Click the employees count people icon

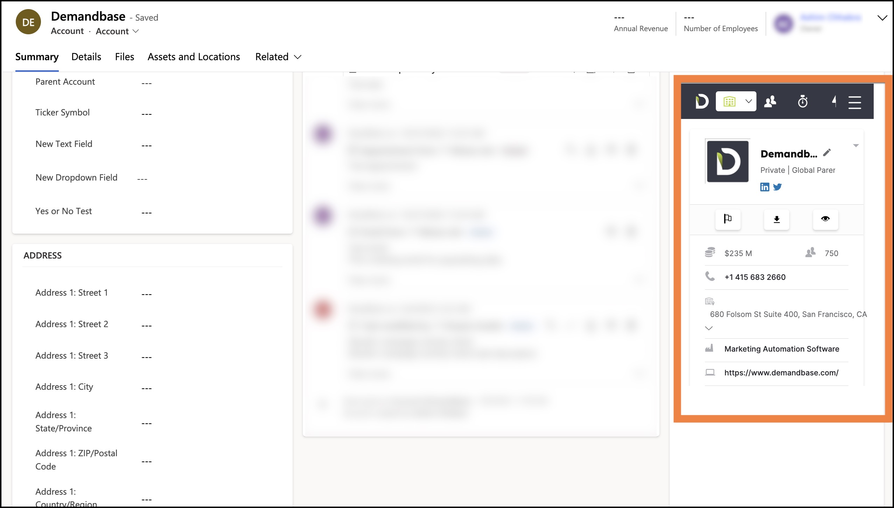click(x=810, y=252)
